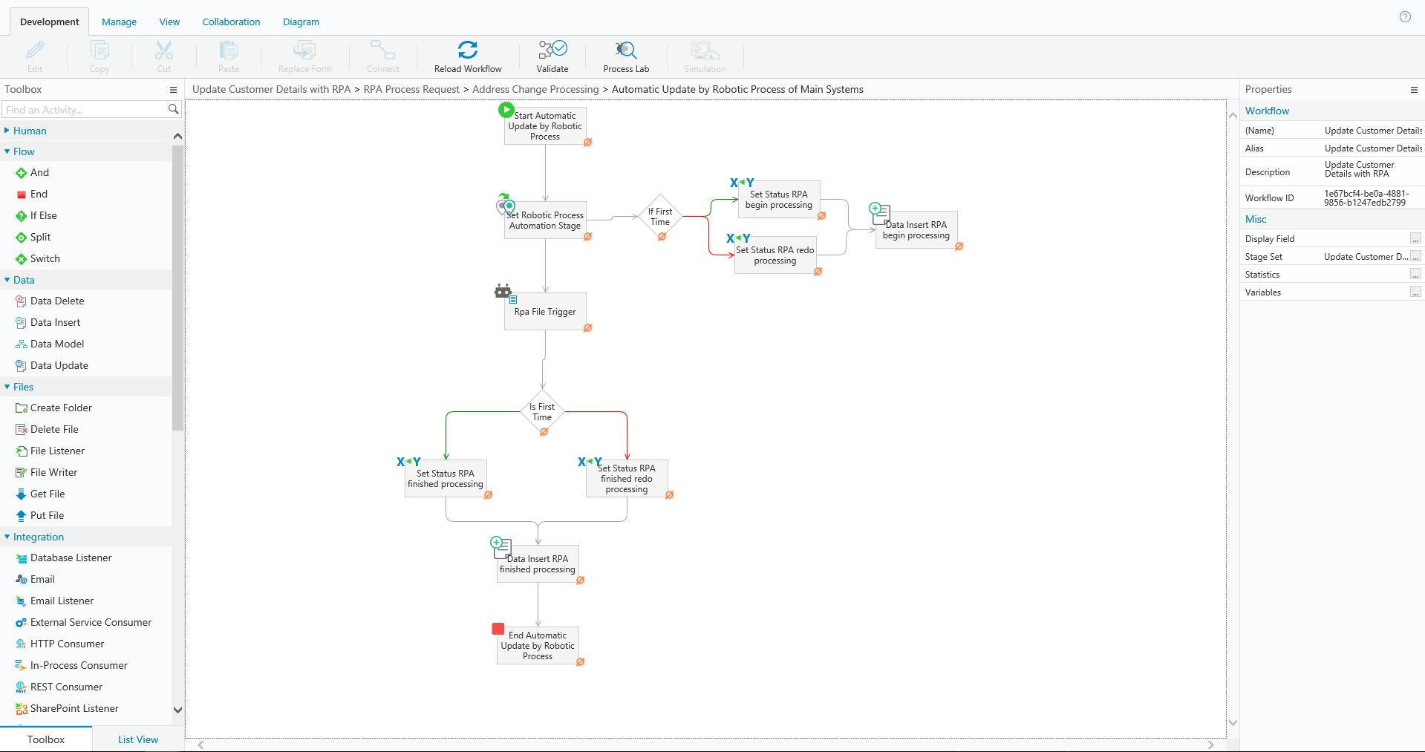1425x752 pixels.
Task: Select the File Listener activity icon
Action: pyautogui.click(x=22, y=451)
